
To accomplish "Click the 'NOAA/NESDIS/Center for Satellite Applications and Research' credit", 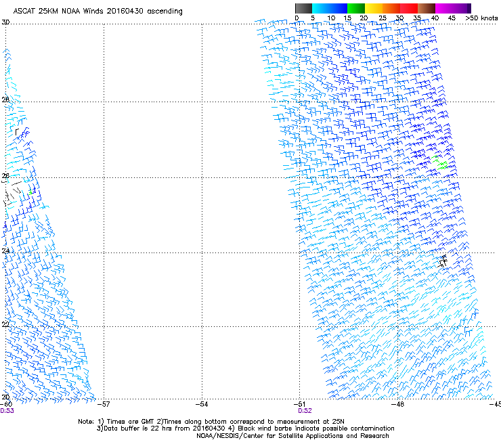I will point(292,436).
